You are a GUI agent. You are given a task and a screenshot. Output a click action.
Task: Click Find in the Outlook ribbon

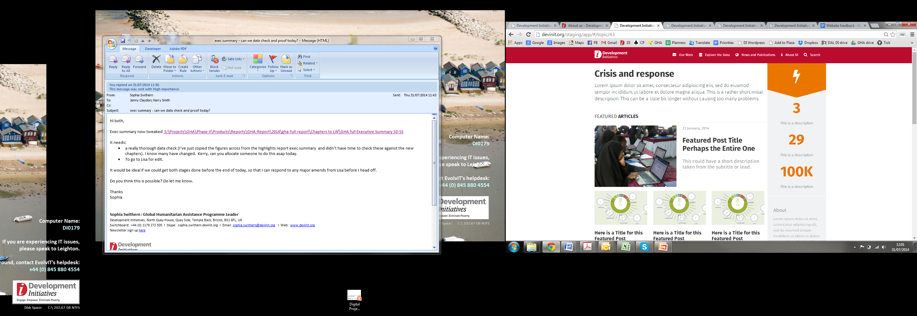(x=304, y=57)
